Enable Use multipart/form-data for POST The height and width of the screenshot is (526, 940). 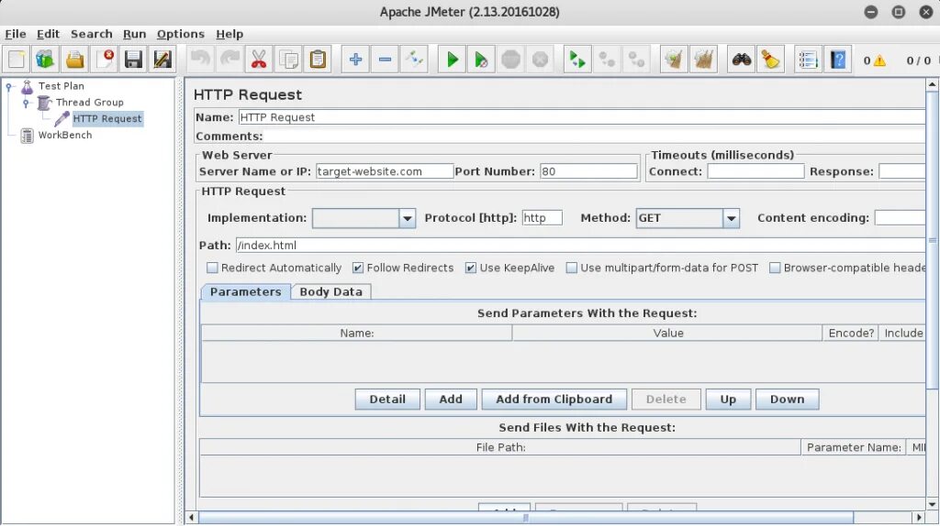[x=572, y=268]
